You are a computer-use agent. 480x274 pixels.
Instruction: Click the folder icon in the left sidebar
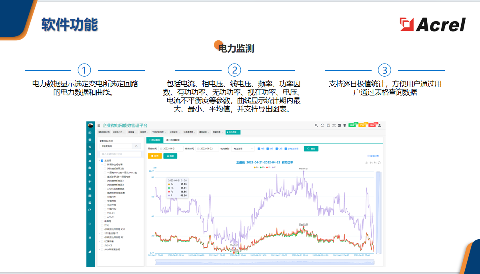tap(90, 154)
